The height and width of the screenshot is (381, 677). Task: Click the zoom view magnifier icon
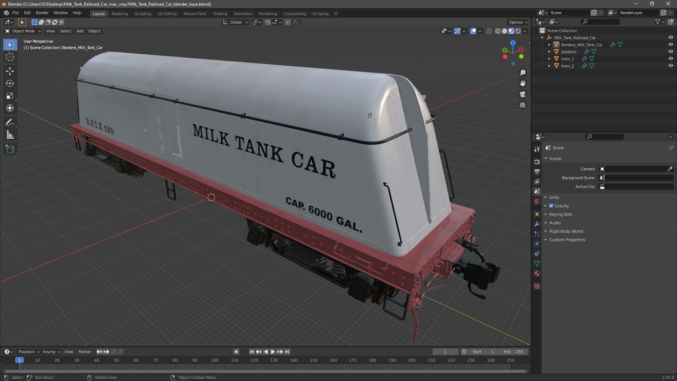[523, 72]
